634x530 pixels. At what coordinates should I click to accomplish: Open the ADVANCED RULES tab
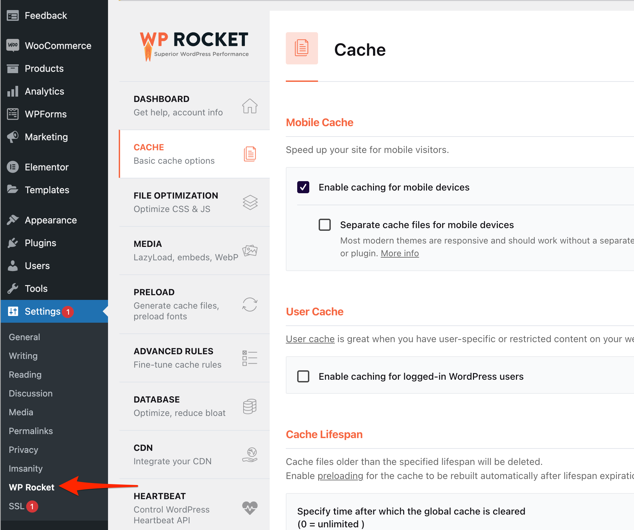tap(195, 358)
